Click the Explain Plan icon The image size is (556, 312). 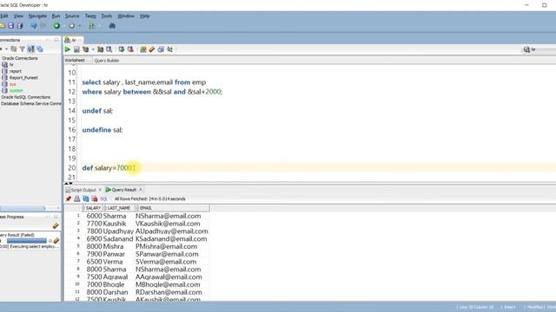coord(85,49)
